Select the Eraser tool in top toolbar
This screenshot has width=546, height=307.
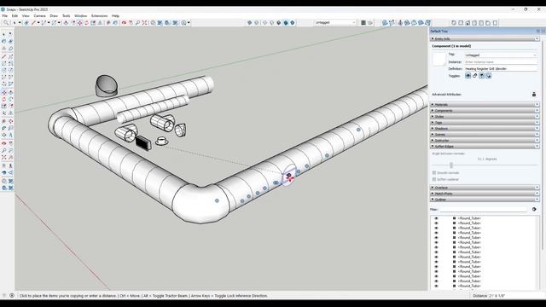pyautogui.click(x=26, y=23)
